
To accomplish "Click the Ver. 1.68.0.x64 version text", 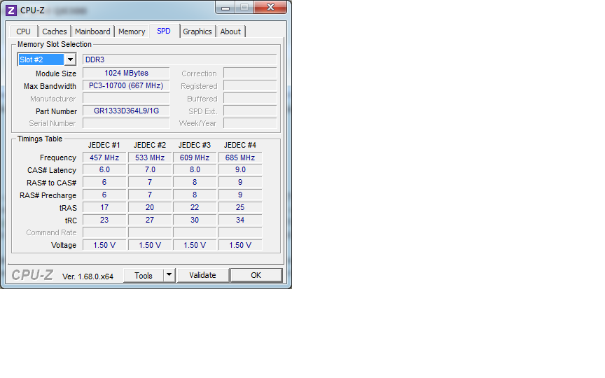I will click(88, 276).
